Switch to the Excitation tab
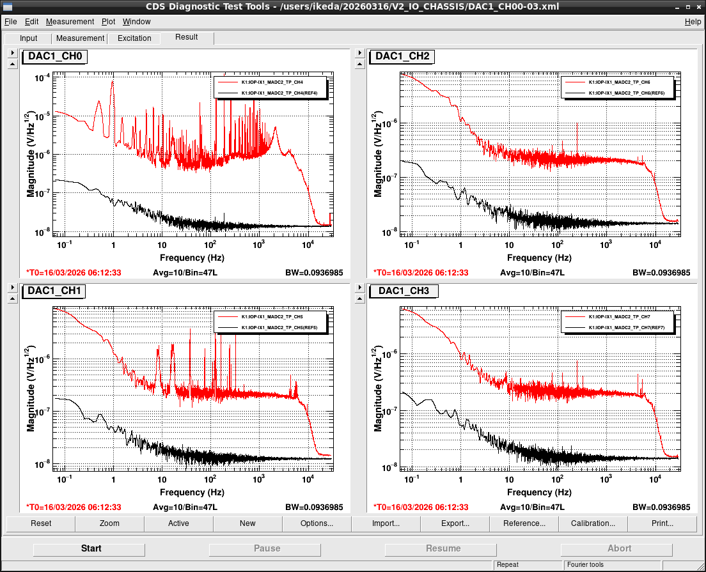This screenshot has width=706, height=572. [134, 38]
